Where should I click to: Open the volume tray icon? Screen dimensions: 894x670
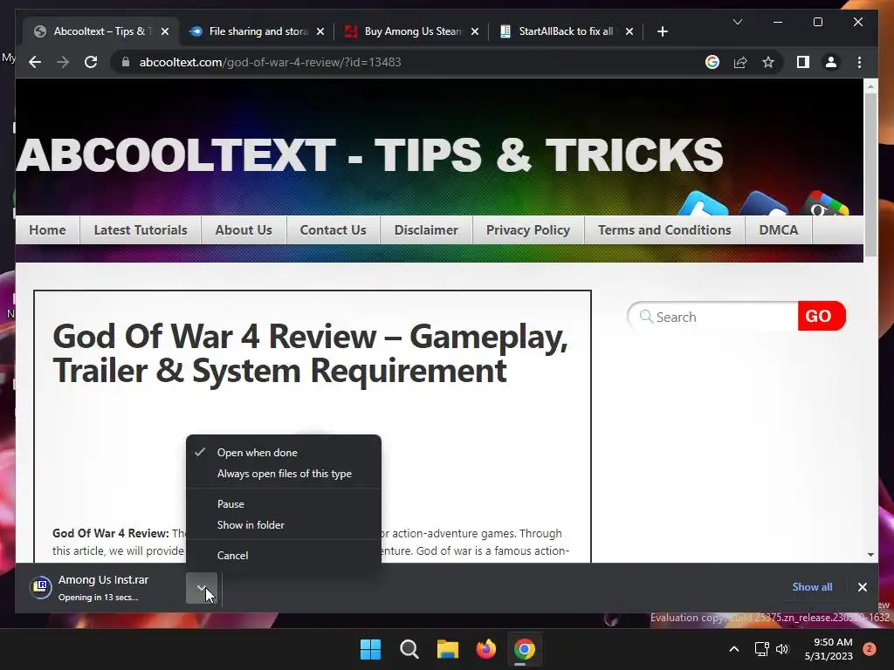point(782,649)
